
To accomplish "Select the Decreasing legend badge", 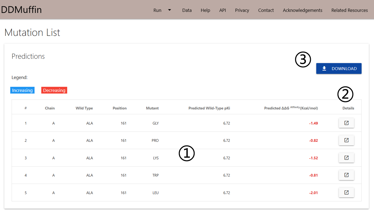I will point(54,90).
